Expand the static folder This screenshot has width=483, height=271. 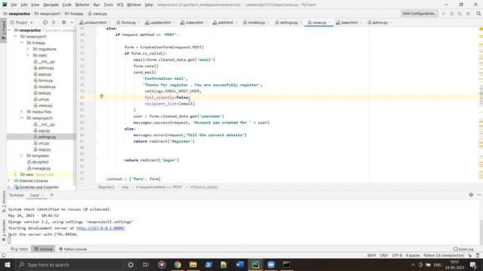click(x=28, y=55)
